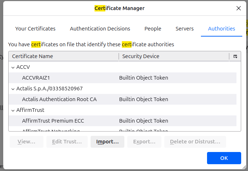Select Actalis Authentication Root CA row
Viewport: 248px width, 171px height.
tap(59, 99)
